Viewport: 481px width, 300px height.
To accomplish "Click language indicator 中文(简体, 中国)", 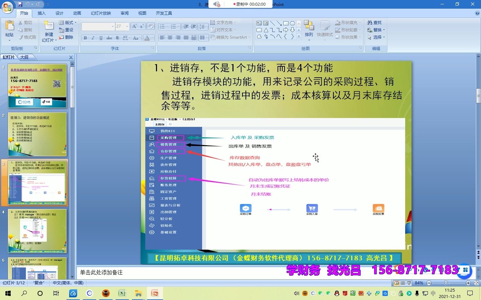I will 68,283.
